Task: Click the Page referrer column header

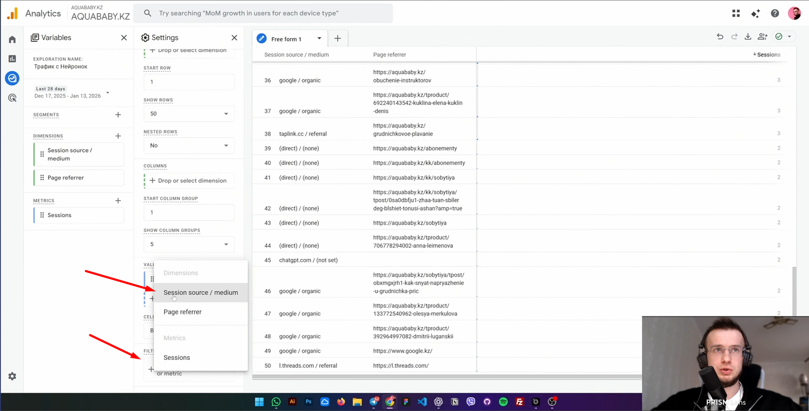Action: tap(390, 54)
